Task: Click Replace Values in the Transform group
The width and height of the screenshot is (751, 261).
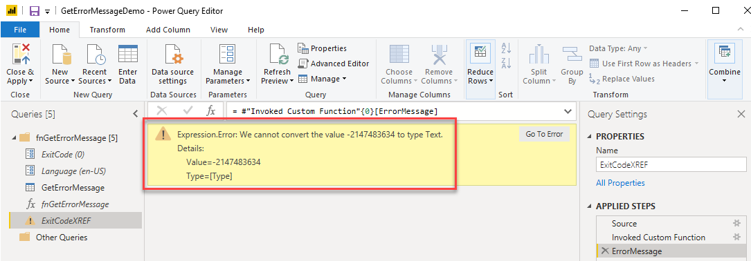Action: click(622, 79)
